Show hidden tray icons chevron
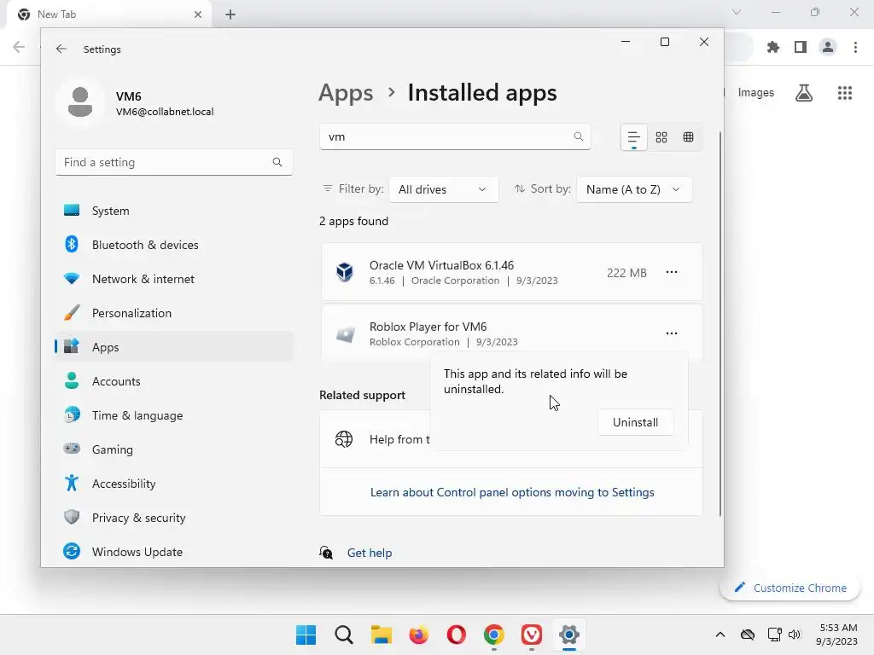Screen dimensions: 874x655 click(720, 635)
